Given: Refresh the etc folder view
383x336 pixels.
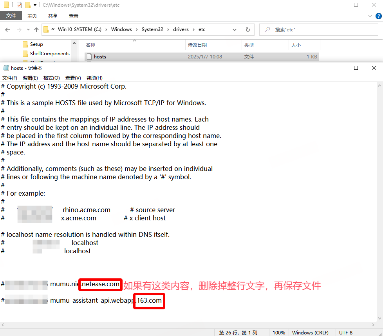Looking at the screenshot, I should (248, 29).
